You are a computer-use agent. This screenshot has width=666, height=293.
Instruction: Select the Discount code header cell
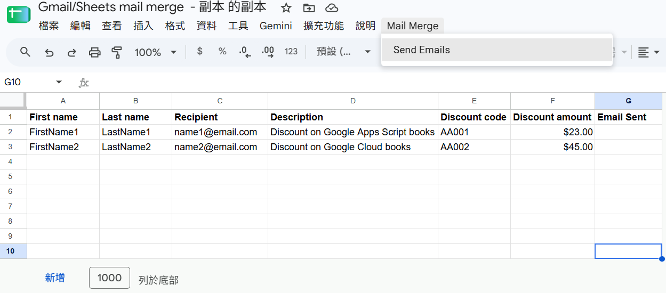point(474,117)
